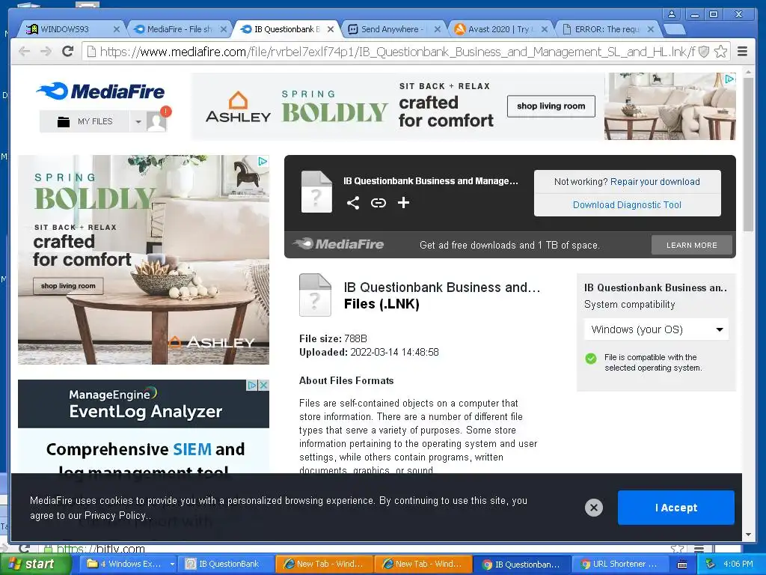Open the Download Diagnostic Tool link

tap(627, 205)
